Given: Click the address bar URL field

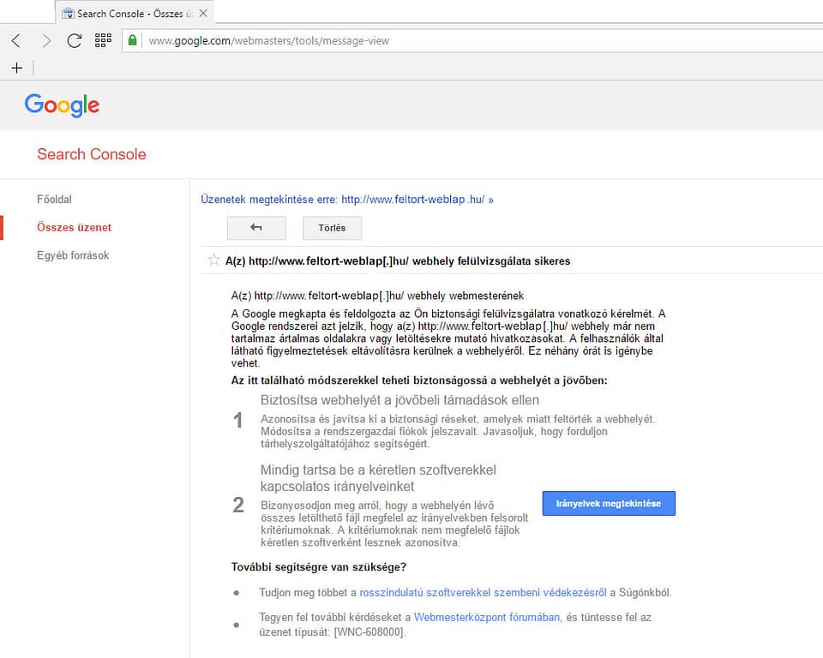Looking at the screenshot, I should tap(472, 40).
